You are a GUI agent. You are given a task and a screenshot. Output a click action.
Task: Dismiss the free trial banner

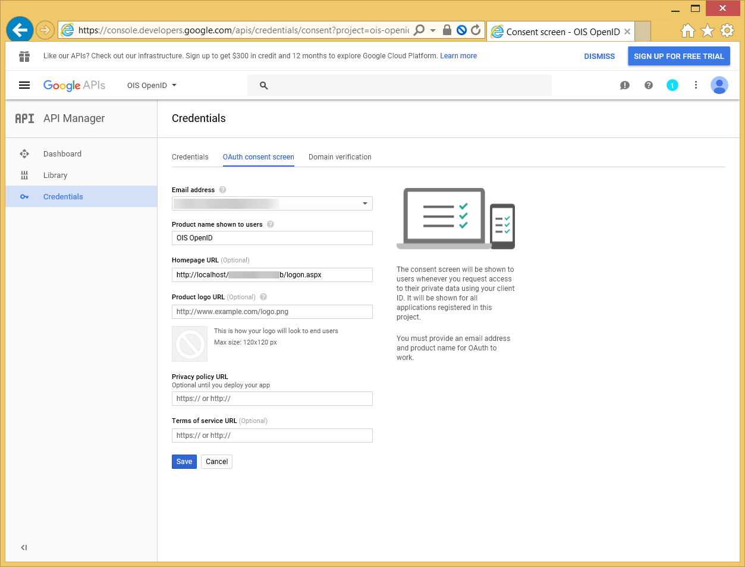click(599, 57)
